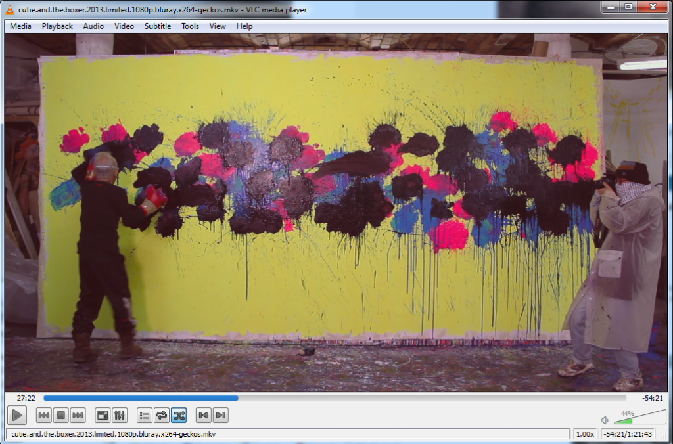Minimize the VLC media player window
This screenshot has width=673, height=444.
click(x=611, y=7)
